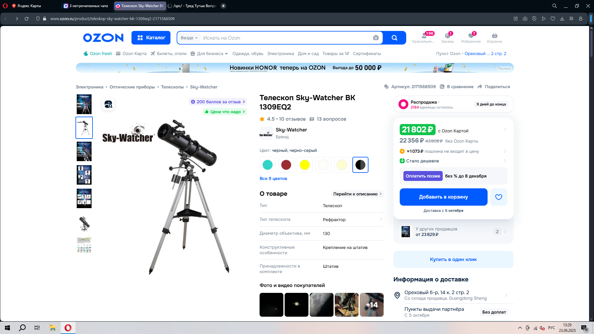Click the Share arrow icon
This screenshot has height=334, width=594.
click(x=480, y=87)
